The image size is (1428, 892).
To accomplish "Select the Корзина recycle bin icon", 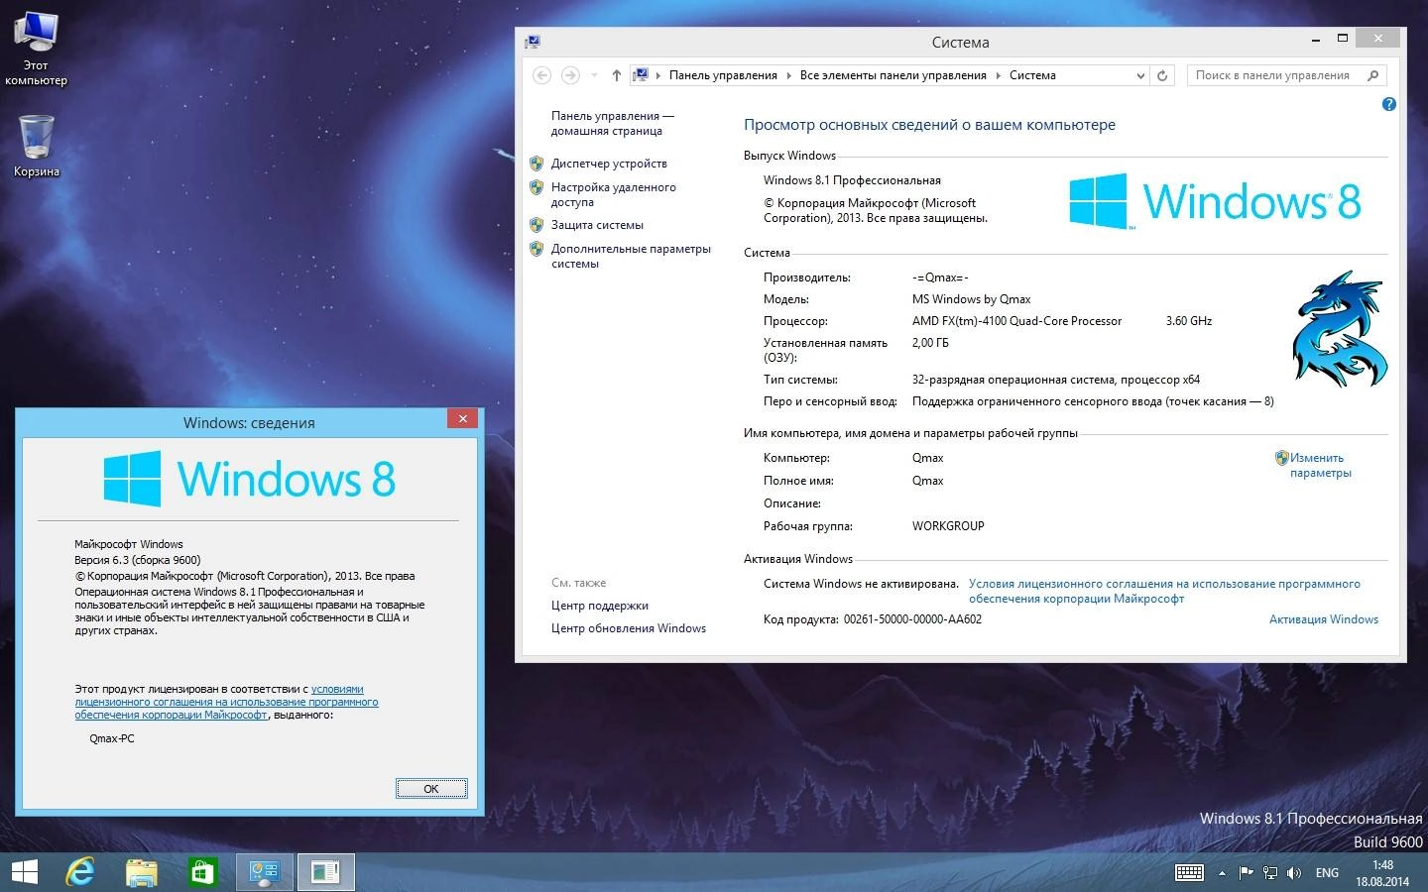I will point(36,146).
